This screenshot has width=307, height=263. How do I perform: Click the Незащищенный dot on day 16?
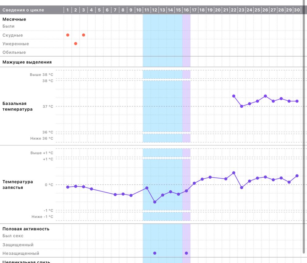coord(186,253)
